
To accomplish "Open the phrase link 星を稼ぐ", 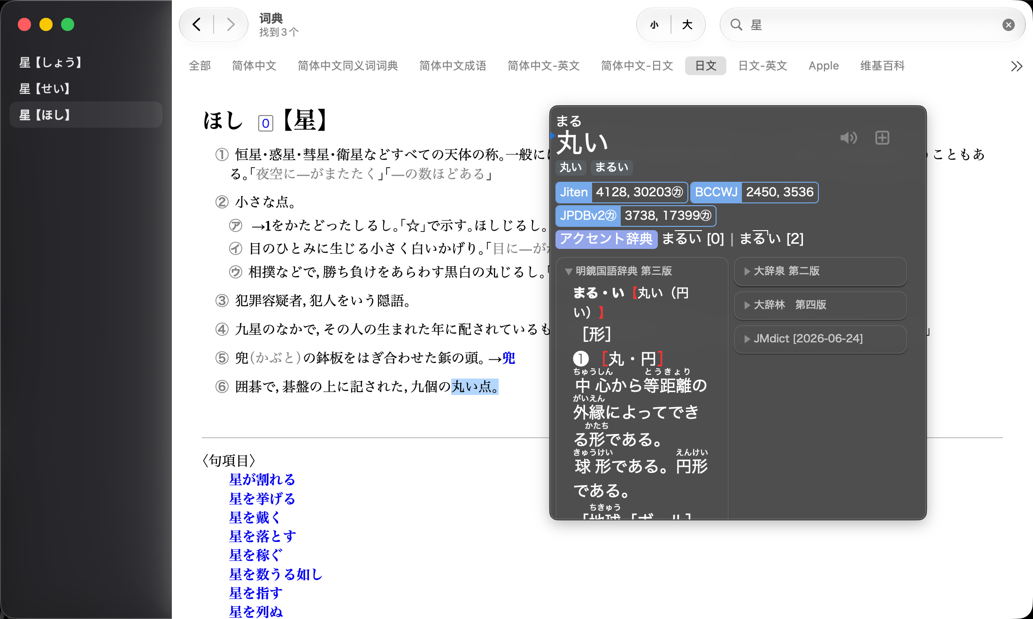I will (255, 555).
